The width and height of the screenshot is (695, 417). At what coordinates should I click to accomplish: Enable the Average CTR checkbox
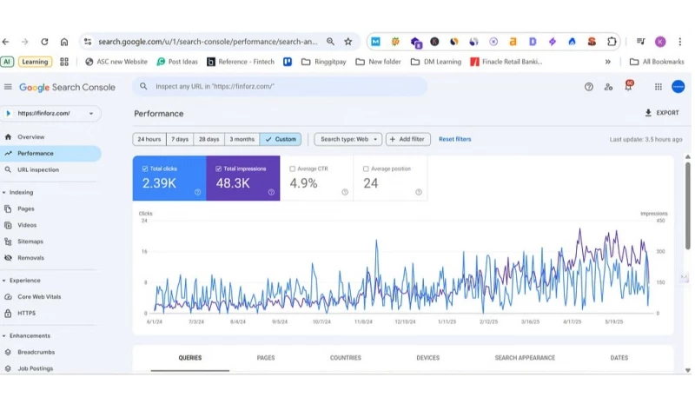pyautogui.click(x=292, y=169)
